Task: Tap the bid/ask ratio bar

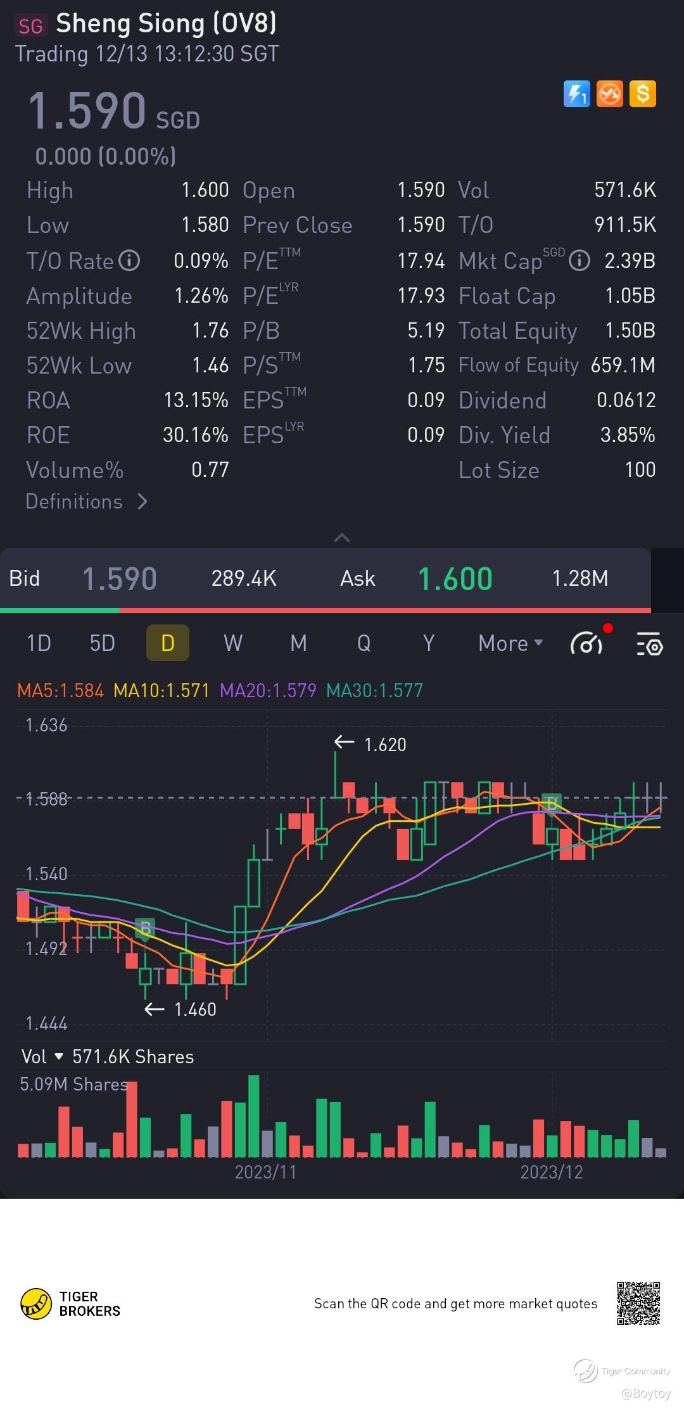Action: pos(326,610)
